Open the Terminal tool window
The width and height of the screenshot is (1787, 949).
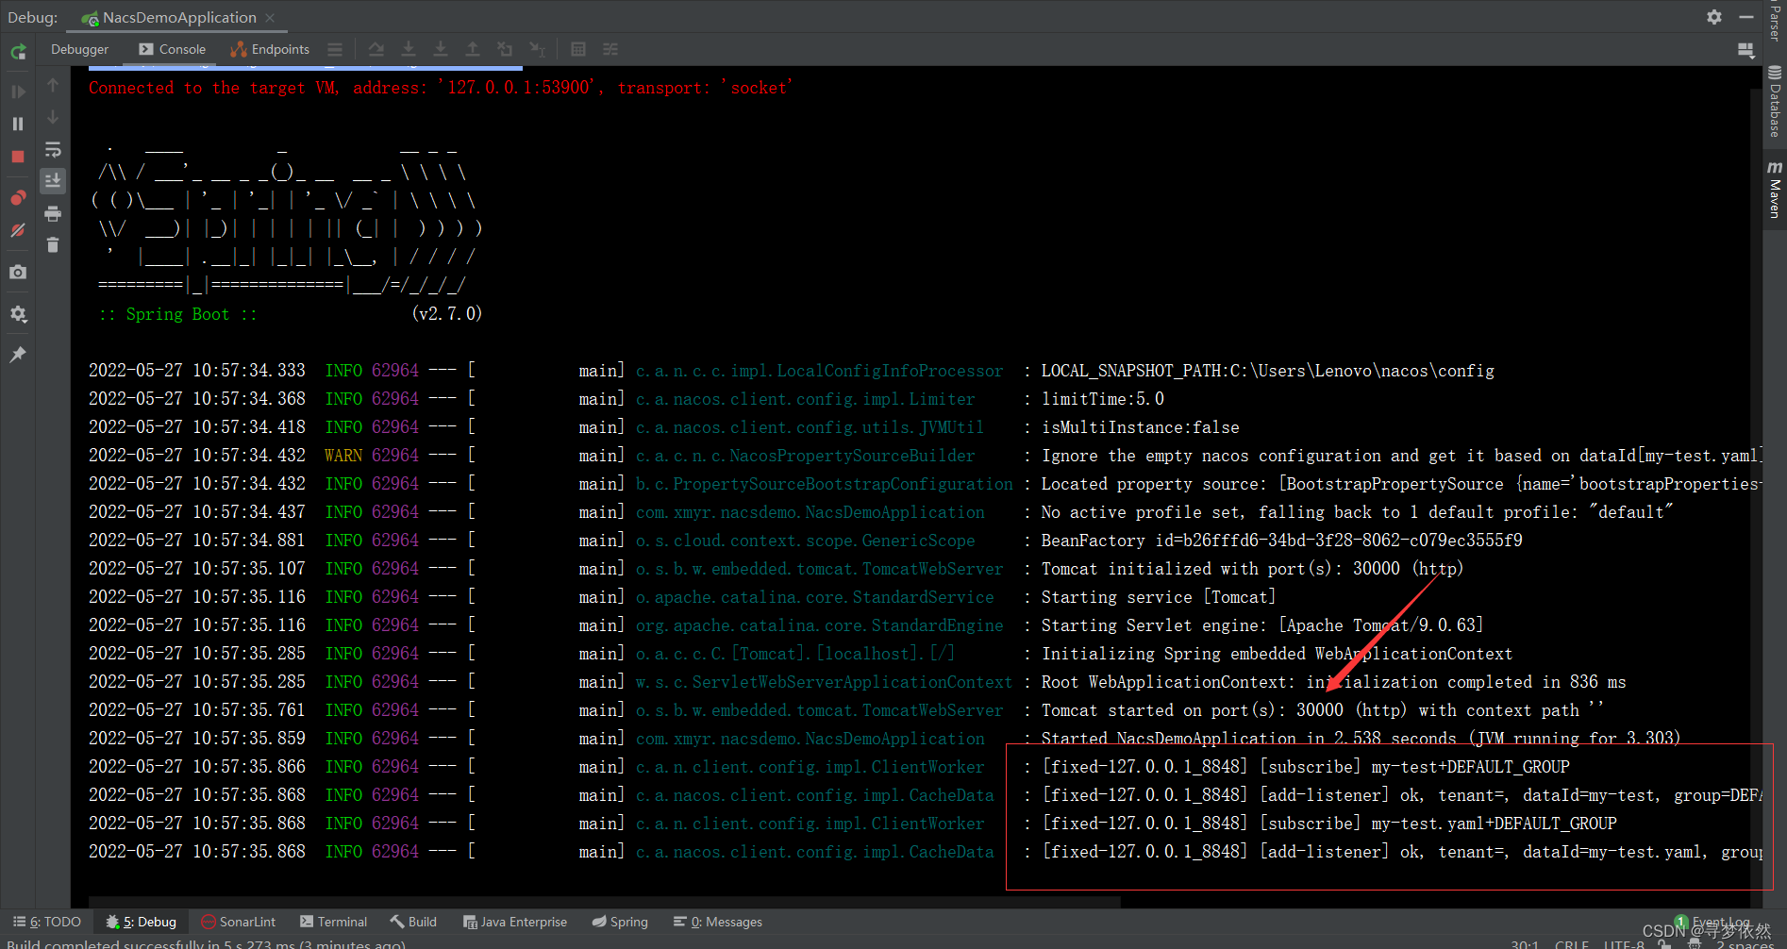tap(333, 922)
